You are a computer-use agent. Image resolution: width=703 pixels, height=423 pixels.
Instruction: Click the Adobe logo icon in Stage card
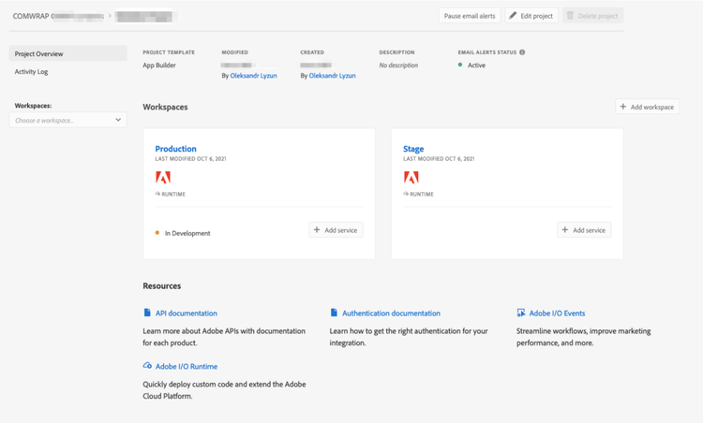coord(411,178)
